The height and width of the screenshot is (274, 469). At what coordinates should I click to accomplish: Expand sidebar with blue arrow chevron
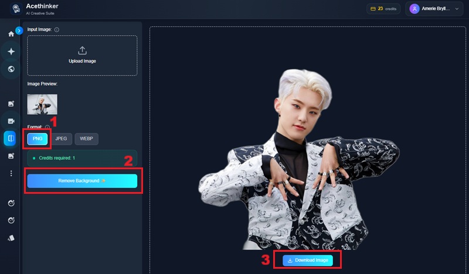[19, 30]
